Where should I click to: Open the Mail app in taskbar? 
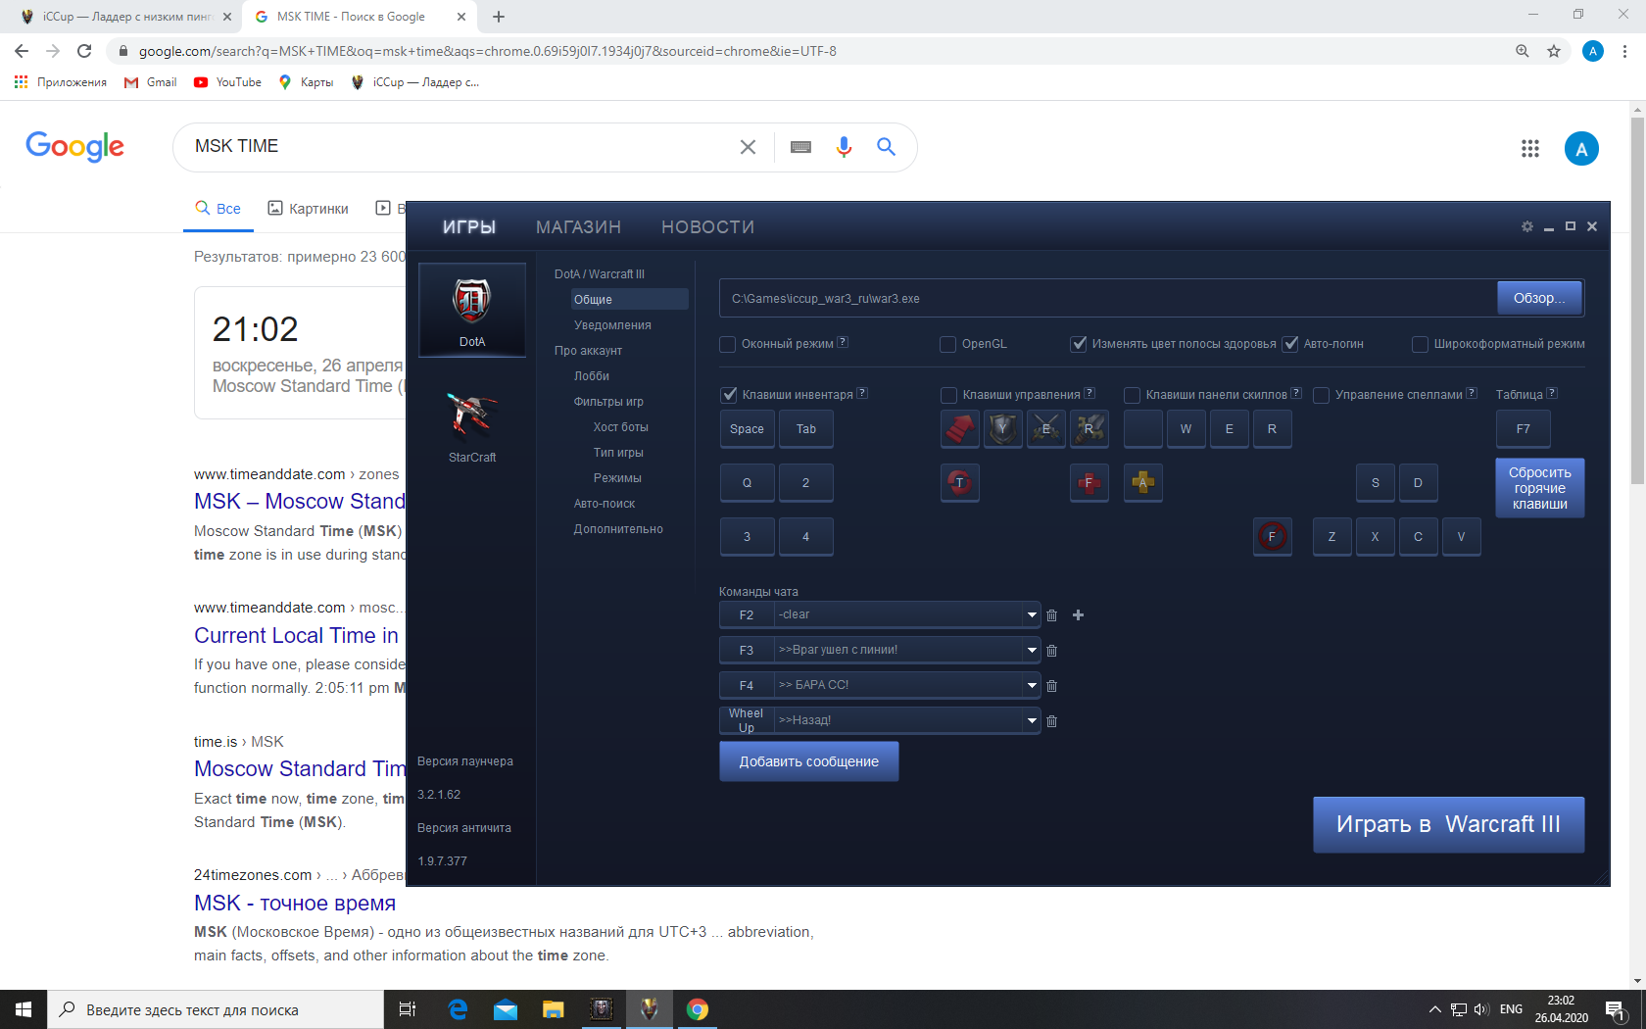pos(506,1009)
